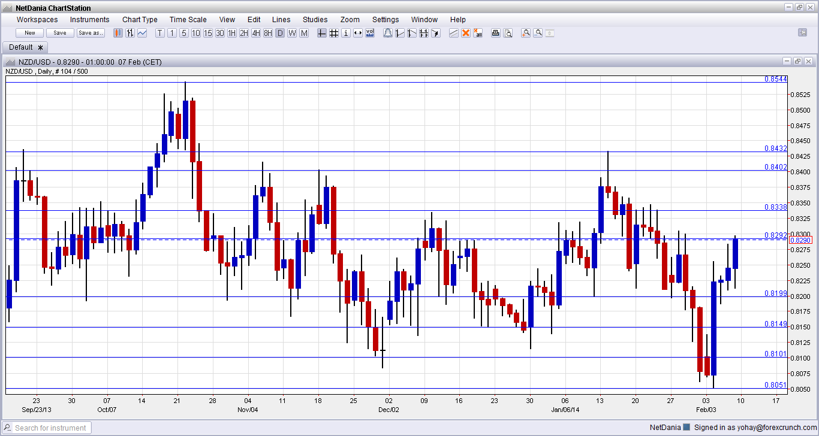Click the New button
This screenshot has height=436, width=819.
[x=29, y=33]
